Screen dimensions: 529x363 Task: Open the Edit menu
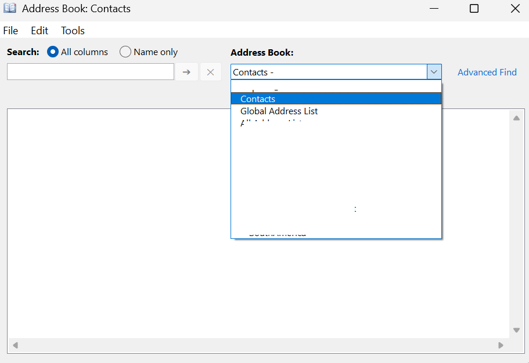[x=39, y=31]
